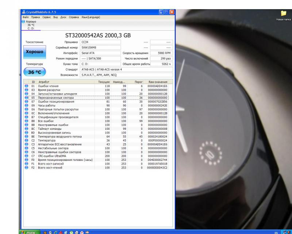Click the Серийный номер field 5XW1SNM8
This screenshot has width=292, height=234.
(x=100, y=48)
